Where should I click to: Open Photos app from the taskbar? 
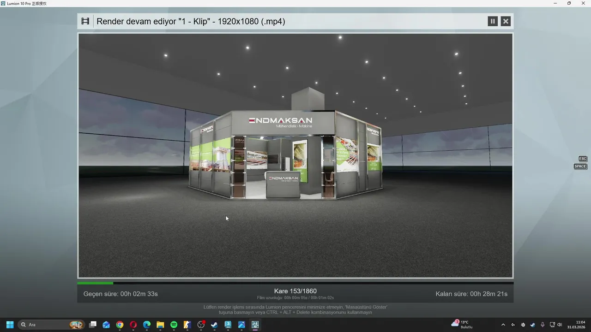tap(241, 325)
